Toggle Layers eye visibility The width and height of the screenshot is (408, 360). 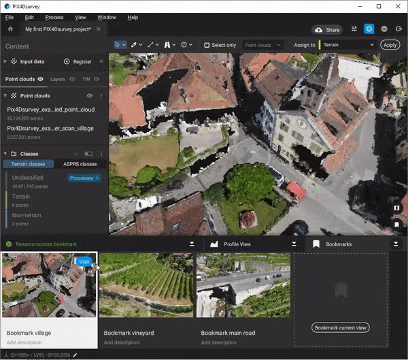tap(72, 79)
